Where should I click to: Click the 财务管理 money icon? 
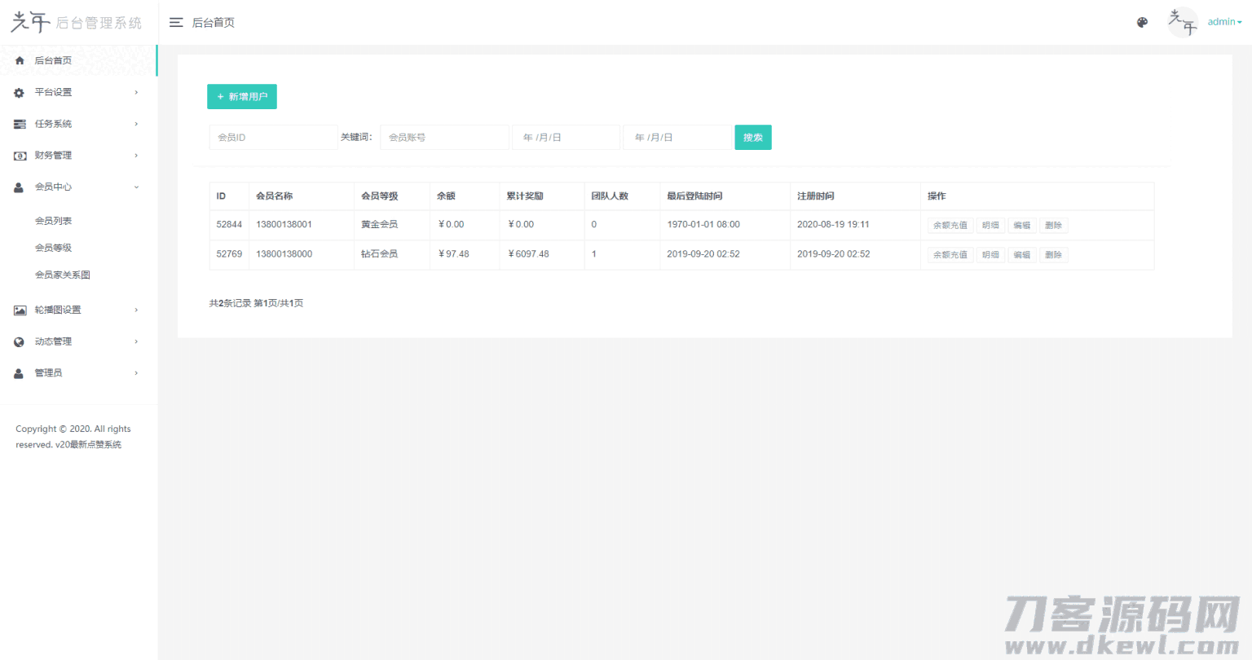20,156
